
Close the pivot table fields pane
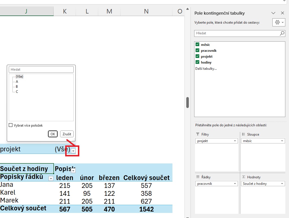coord(282,13)
